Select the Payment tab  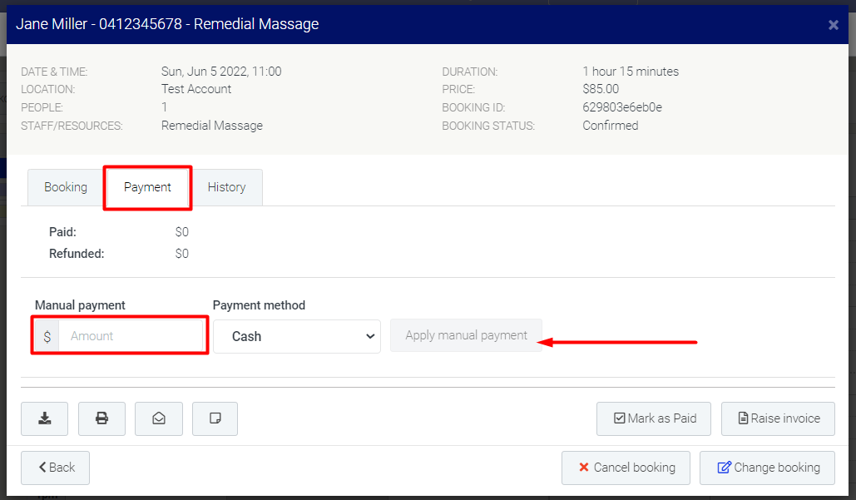(x=147, y=186)
